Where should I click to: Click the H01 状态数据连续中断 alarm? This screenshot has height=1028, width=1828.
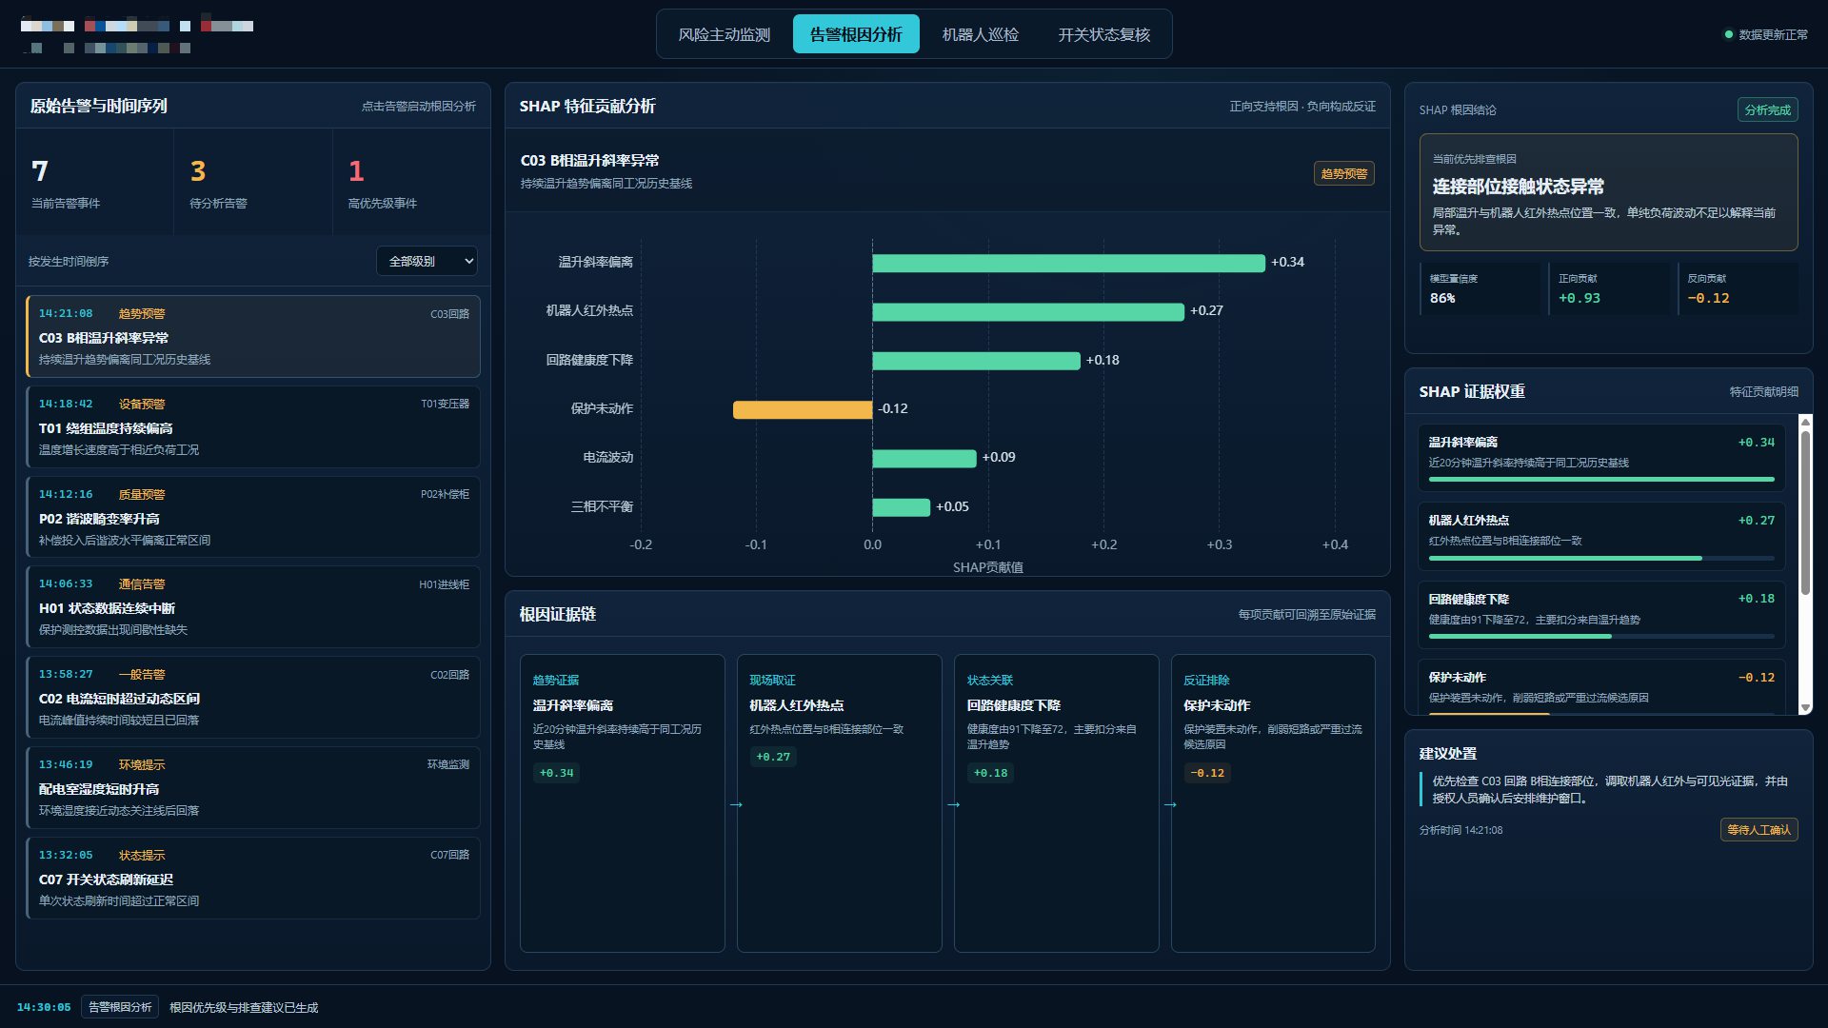(x=253, y=607)
